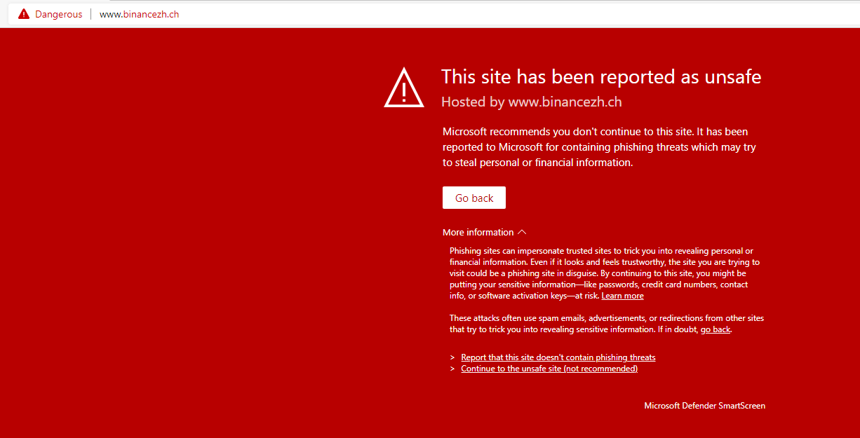Click 'This site has been reported as unsafe' heading
Screen dimensions: 860x438
[601, 76]
